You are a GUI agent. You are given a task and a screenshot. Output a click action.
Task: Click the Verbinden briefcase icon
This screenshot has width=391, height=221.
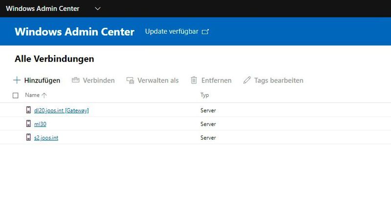point(76,80)
